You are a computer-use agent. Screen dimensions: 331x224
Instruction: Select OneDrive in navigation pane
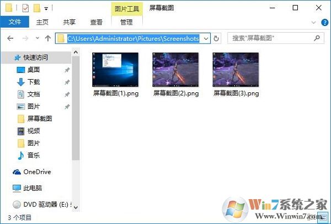(x=36, y=172)
